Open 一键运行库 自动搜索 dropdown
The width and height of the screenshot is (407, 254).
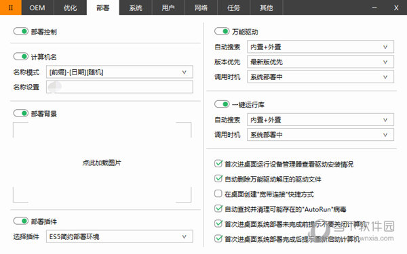[x=320, y=120]
